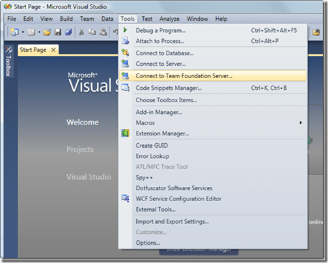Screen dimensions: 328x263
Task: Click the Paste toolbar icon
Action: [x=103, y=33]
